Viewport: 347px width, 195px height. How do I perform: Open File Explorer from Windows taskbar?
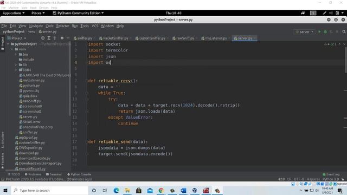[127, 190]
